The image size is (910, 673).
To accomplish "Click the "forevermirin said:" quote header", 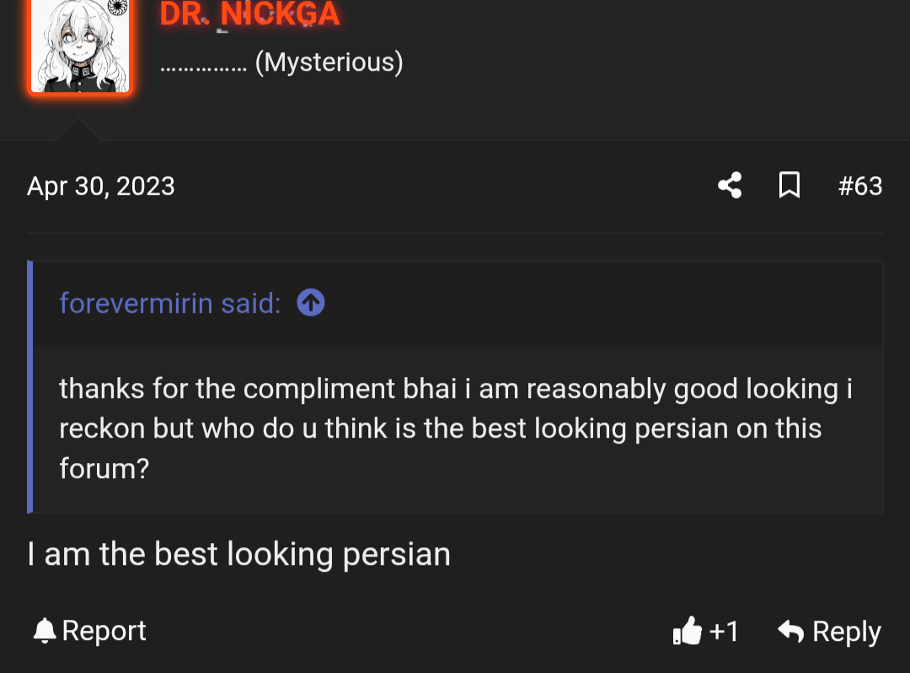I will [169, 303].
